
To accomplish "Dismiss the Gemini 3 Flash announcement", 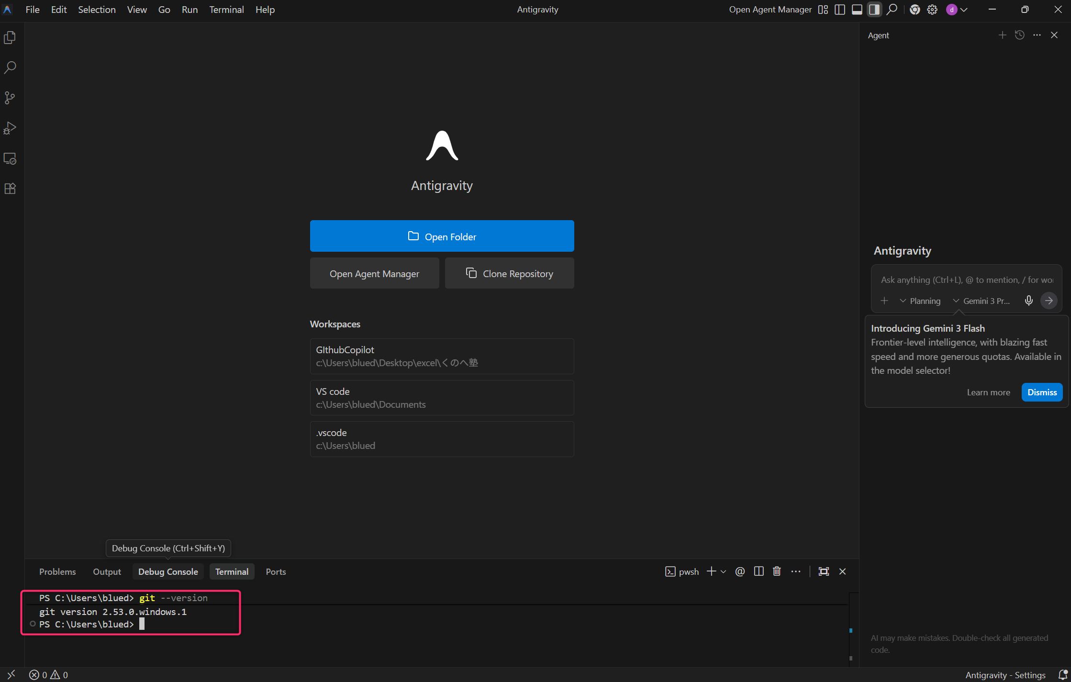I will coord(1042,392).
